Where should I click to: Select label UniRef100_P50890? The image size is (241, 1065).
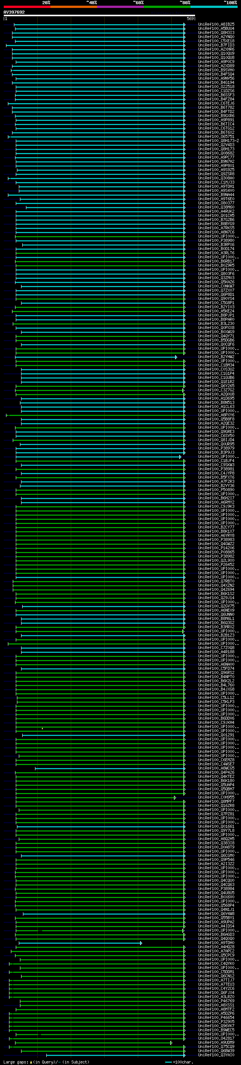tap(216, 490)
